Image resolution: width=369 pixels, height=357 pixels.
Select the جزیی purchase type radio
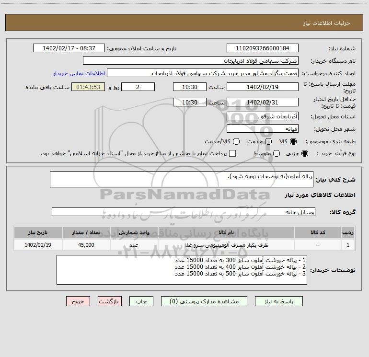tap(304, 153)
